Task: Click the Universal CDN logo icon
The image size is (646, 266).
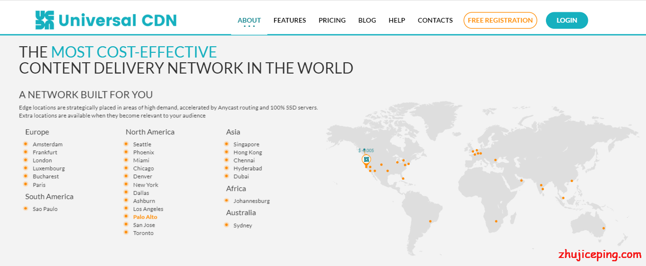Action: (x=45, y=20)
